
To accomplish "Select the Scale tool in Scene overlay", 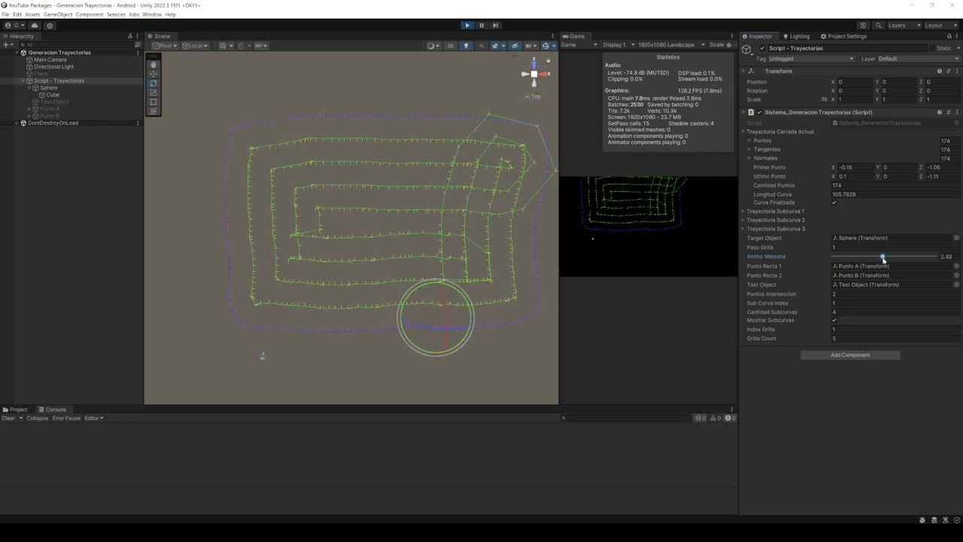I will [x=153, y=93].
